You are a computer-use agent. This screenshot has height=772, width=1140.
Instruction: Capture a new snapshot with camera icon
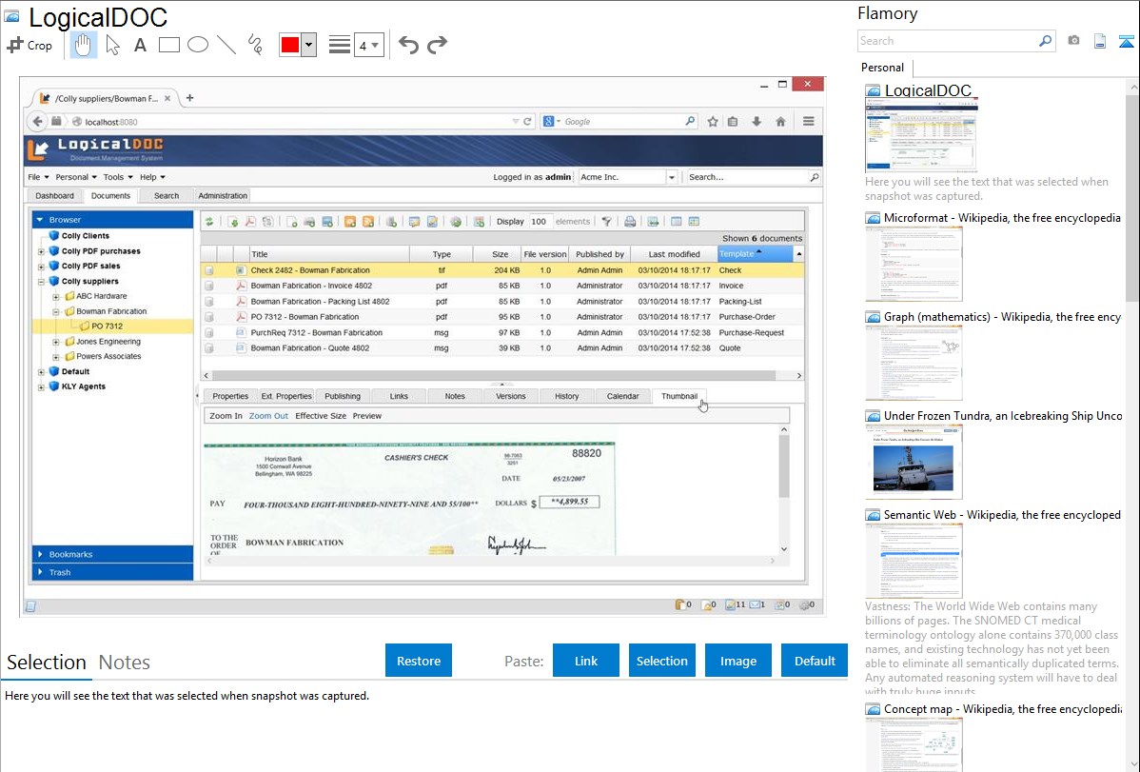1073,41
